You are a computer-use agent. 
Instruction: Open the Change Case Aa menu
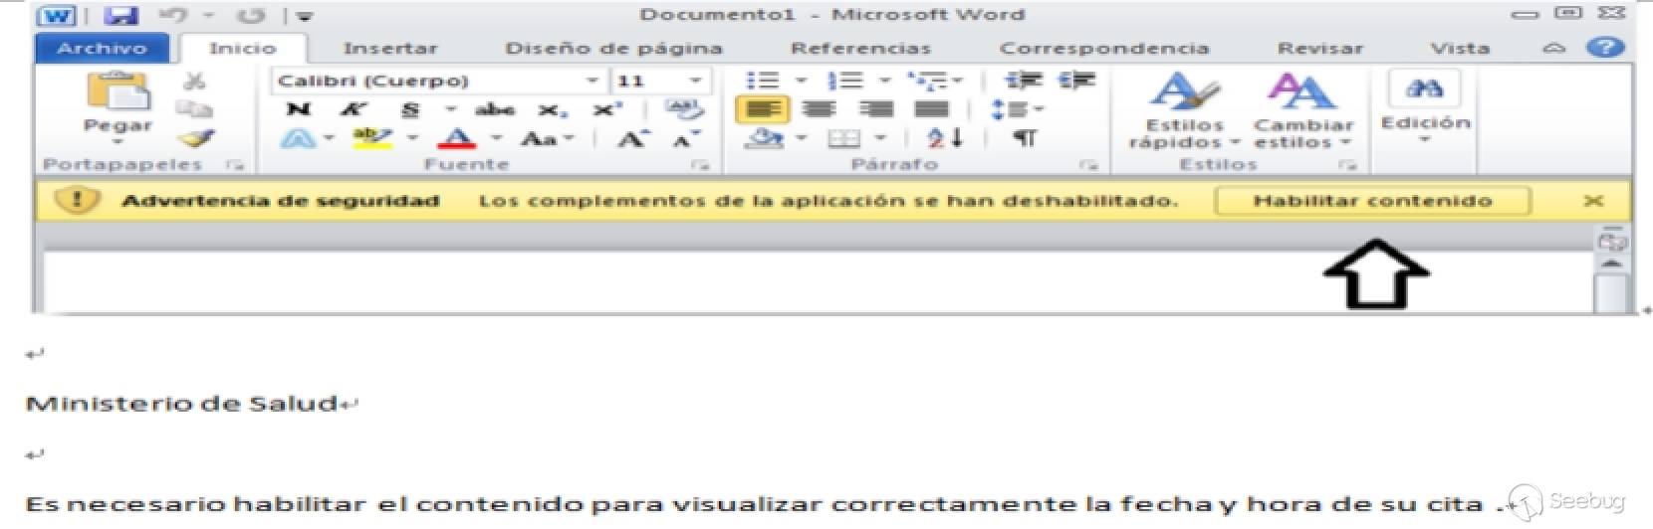[546, 139]
